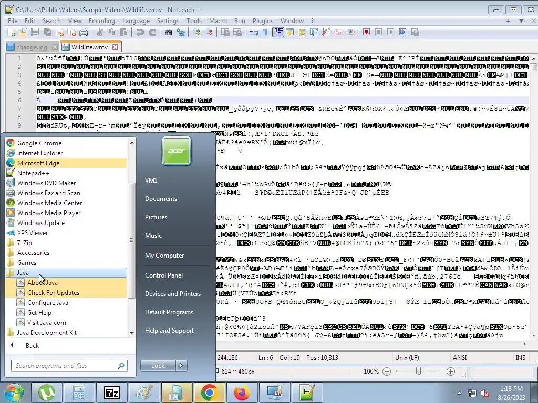The image size is (538, 403).
Task: Click Back in the Start menu
Action: click(x=32, y=345)
